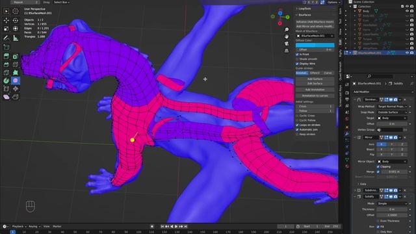Screen dimensions: 416x234
Task: Choose the Move tool
Action: coord(6,20)
